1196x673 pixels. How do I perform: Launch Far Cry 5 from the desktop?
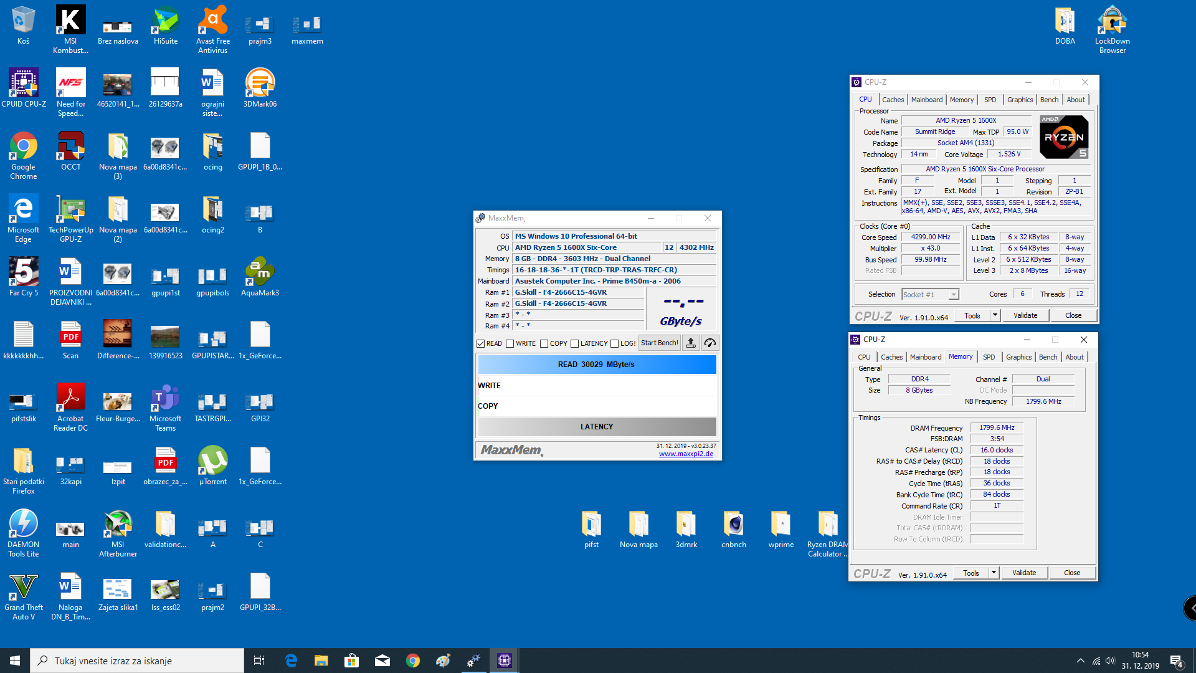tap(24, 277)
